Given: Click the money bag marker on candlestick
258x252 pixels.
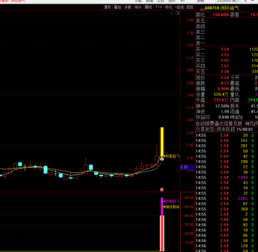Looking at the screenshot, I should coord(162,158).
